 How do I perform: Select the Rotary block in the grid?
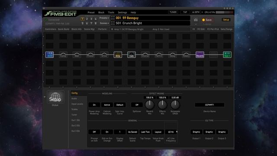pyautogui.click(x=186, y=55)
